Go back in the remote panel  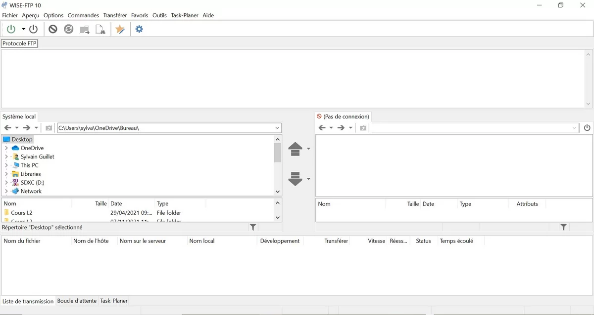click(322, 128)
